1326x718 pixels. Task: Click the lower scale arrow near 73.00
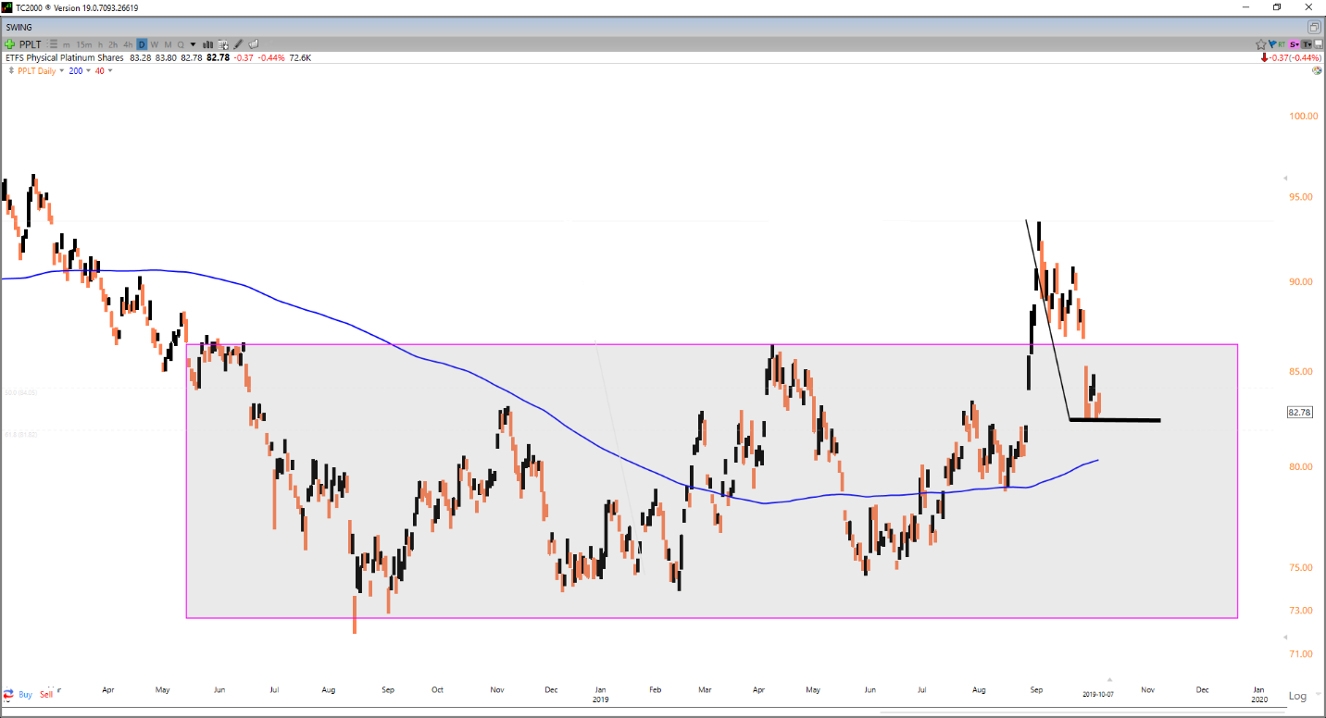pos(1284,637)
